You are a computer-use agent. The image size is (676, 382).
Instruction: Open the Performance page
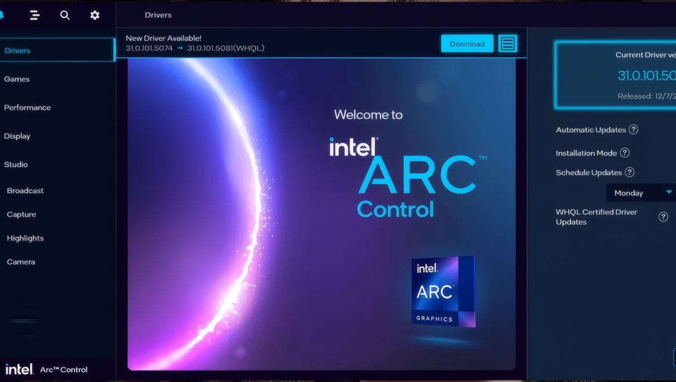pos(27,108)
